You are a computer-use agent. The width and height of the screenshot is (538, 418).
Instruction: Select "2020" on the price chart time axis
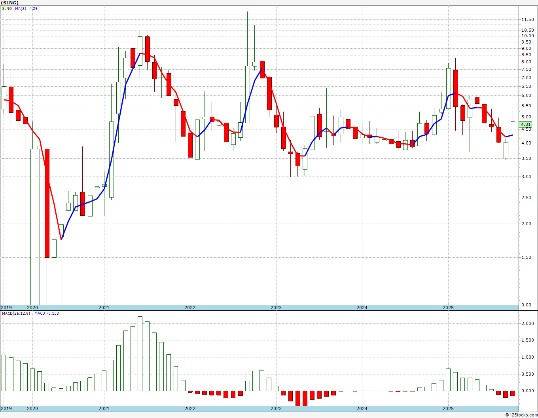[x=32, y=308]
